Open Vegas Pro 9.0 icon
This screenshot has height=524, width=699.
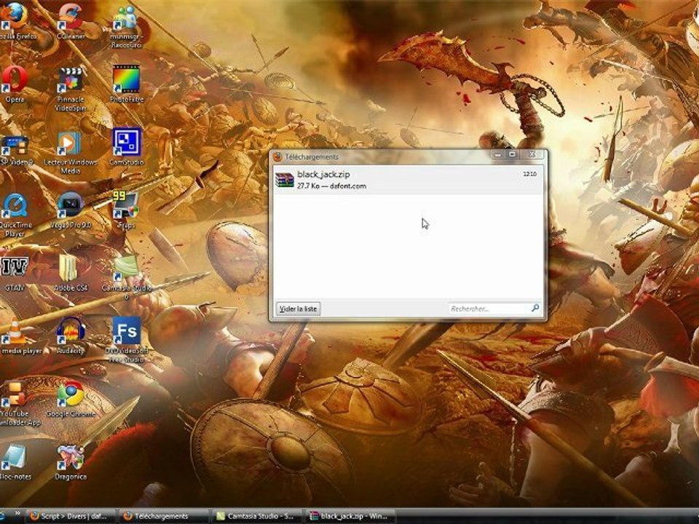[71, 210]
